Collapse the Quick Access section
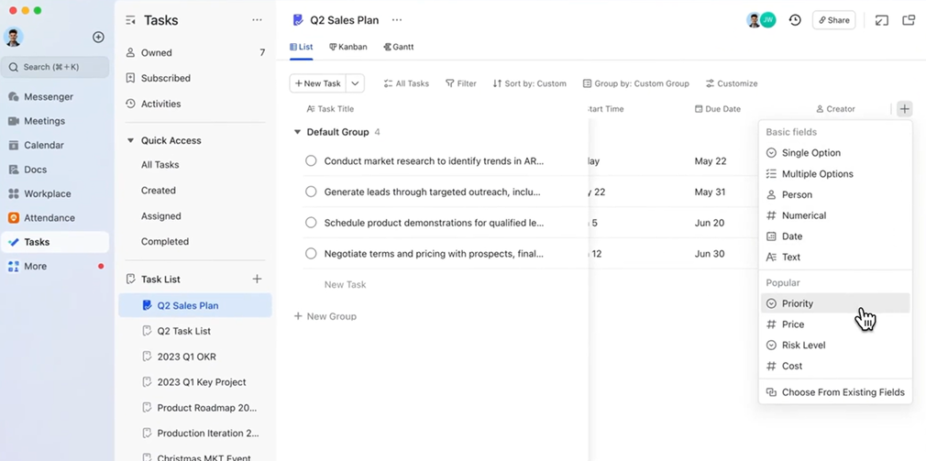Viewport: 926px width, 461px height. (x=130, y=140)
